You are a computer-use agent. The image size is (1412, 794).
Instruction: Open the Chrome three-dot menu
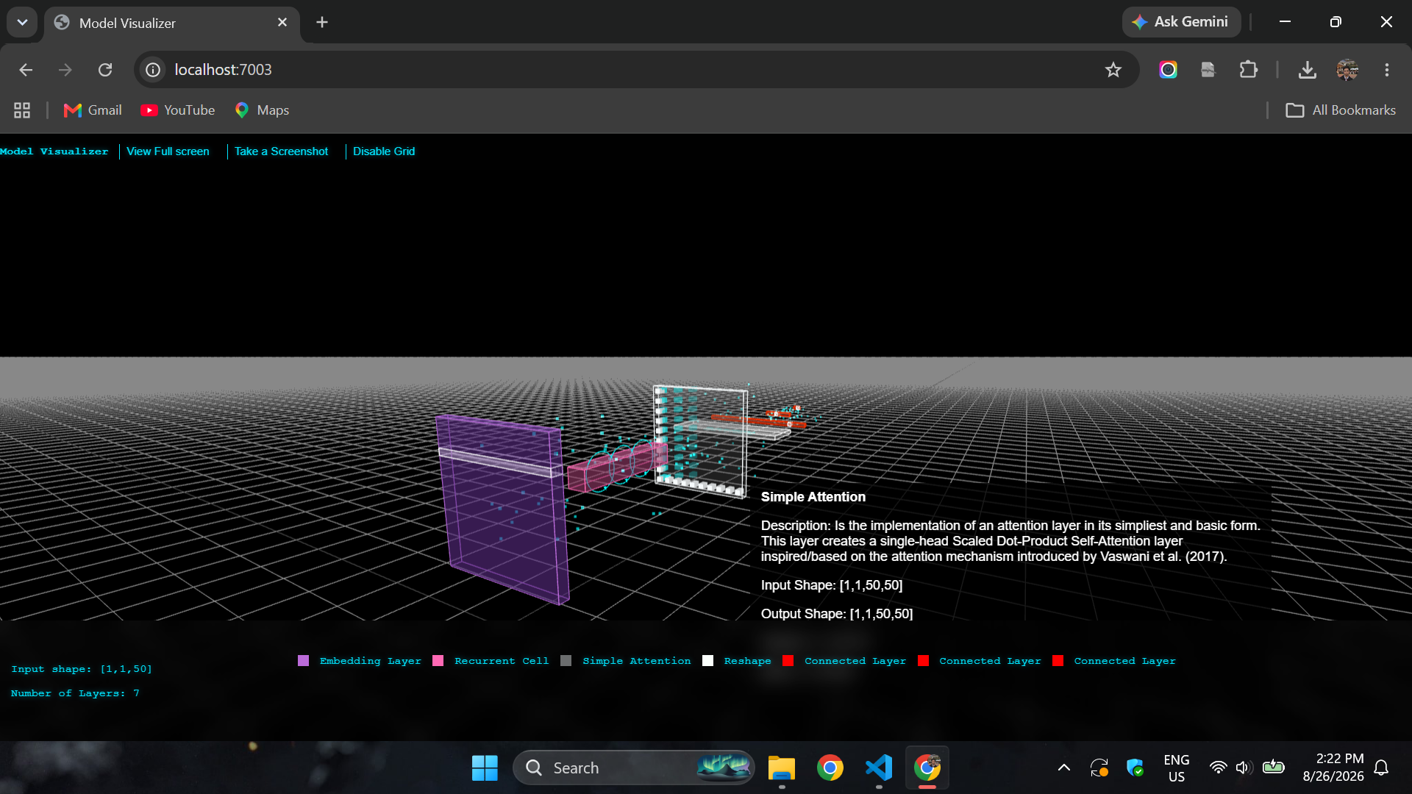coord(1387,70)
